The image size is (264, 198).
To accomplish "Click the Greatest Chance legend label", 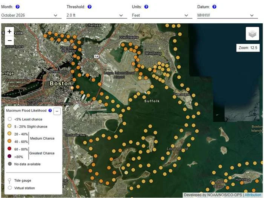I will click(42, 153).
